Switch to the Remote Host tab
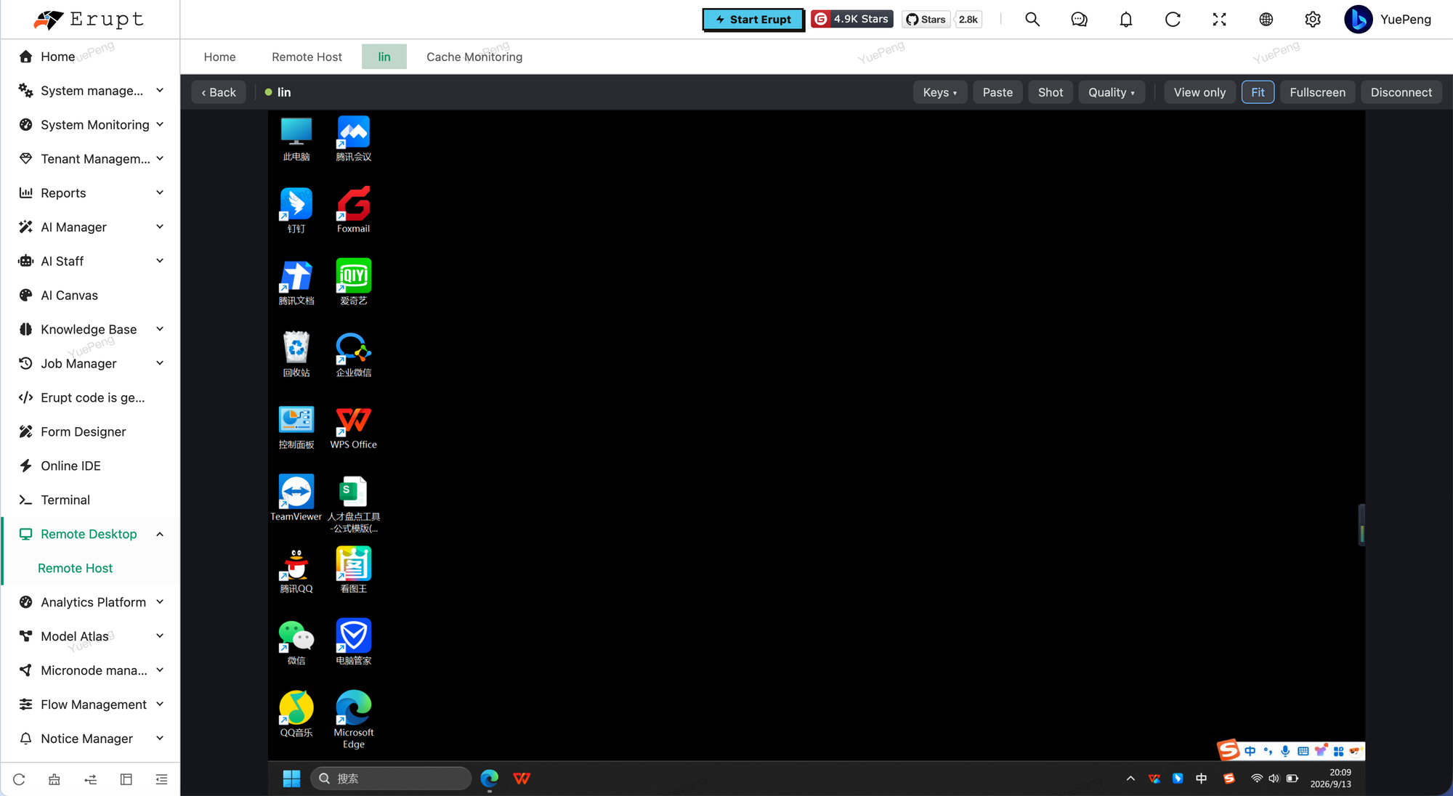 pyautogui.click(x=307, y=57)
